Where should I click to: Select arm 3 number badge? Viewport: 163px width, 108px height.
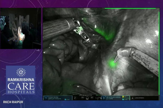[x=104, y=98]
